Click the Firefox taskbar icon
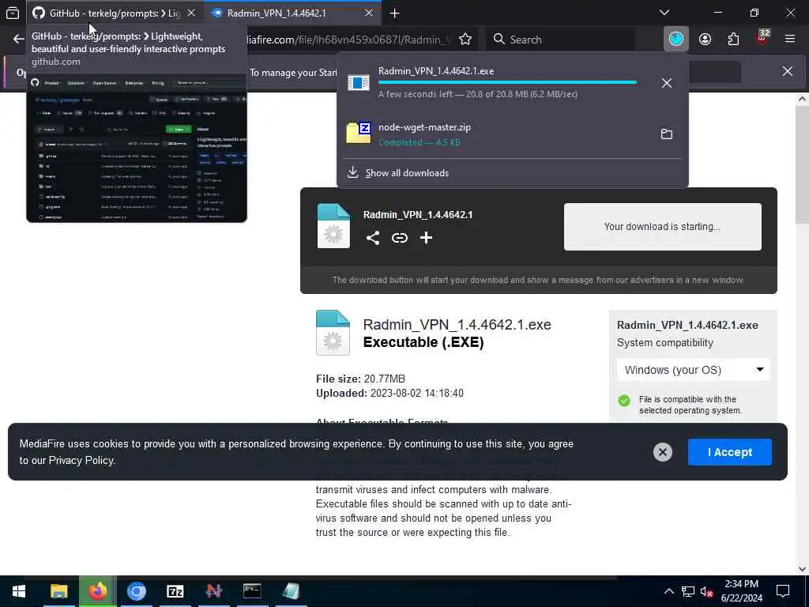 [97, 591]
